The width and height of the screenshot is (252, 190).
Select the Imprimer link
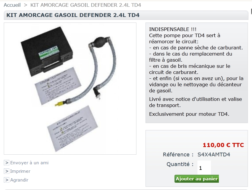click(20, 171)
